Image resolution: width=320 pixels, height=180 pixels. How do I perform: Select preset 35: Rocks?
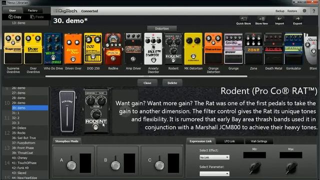(30, 133)
